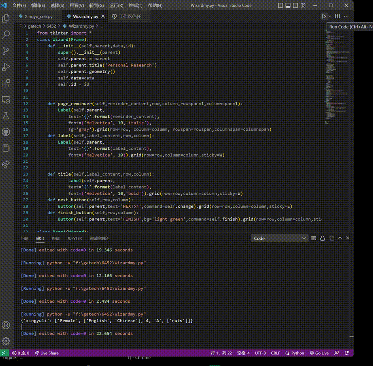The width and height of the screenshot is (373, 366).
Task: Toggle the bottom panel layout button
Action: (288, 5)
